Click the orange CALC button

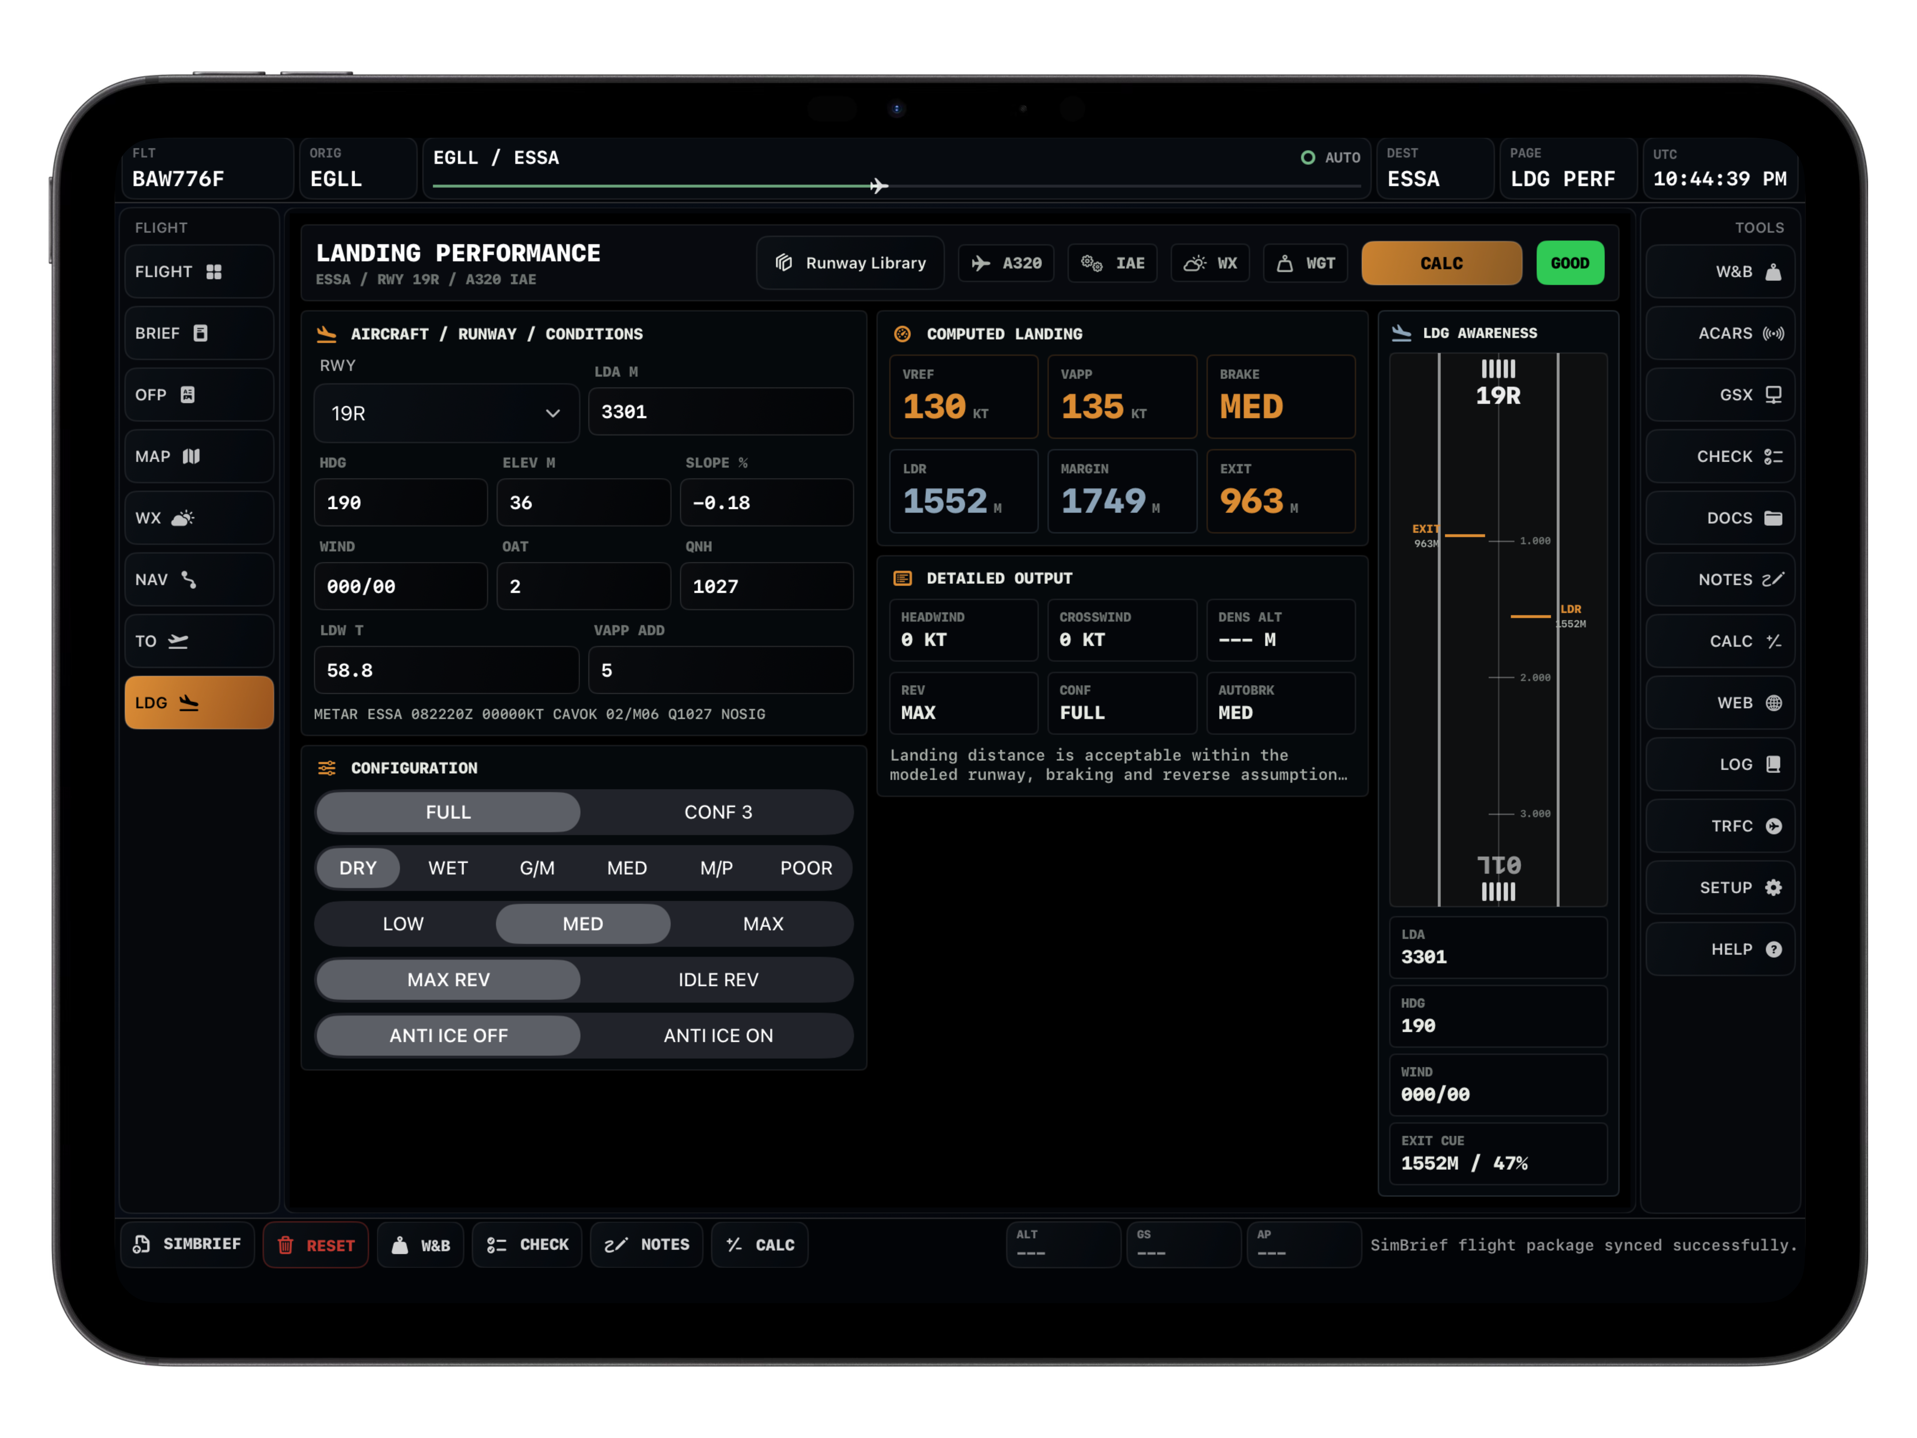1441,263
